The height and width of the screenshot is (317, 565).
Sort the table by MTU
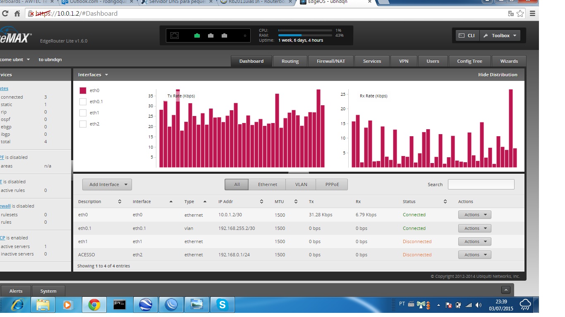pyautogui.click(x=296, y=201)
